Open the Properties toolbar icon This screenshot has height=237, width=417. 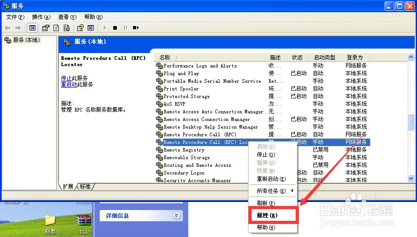[x=46, y=28]
